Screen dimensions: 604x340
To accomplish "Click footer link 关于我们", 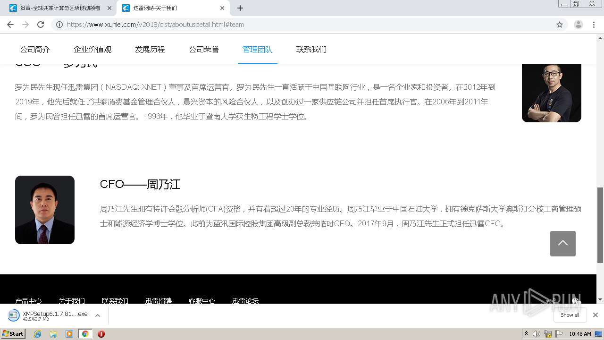I will [x=72, y=300].
